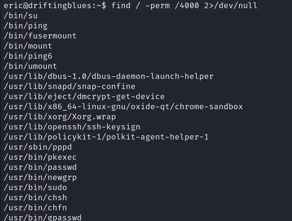Click the /usr/bin/pkexec line

tap(40, 157)
